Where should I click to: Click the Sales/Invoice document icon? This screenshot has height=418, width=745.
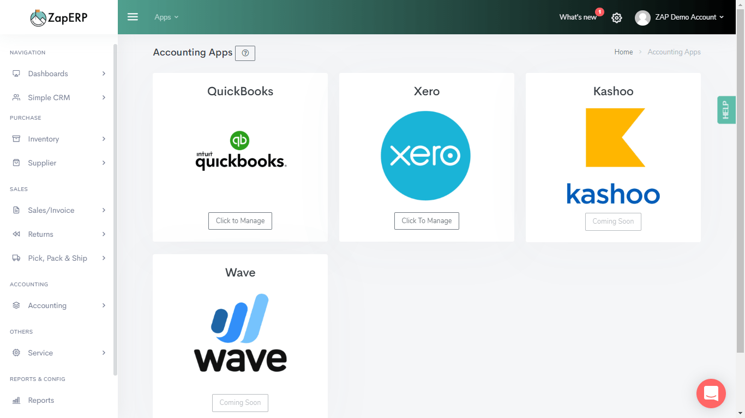[x=16, y=210]
